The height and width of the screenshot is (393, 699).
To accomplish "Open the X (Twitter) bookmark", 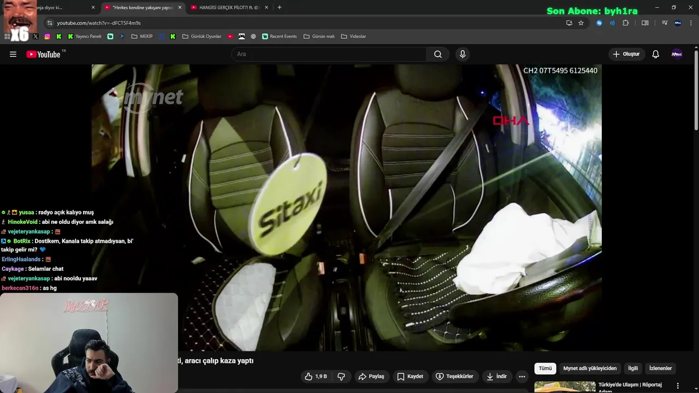I will (x=35, y=37).
